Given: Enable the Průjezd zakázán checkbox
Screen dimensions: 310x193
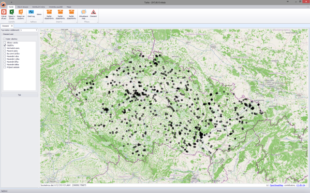Looking at the screenshot, I should 5,67.
